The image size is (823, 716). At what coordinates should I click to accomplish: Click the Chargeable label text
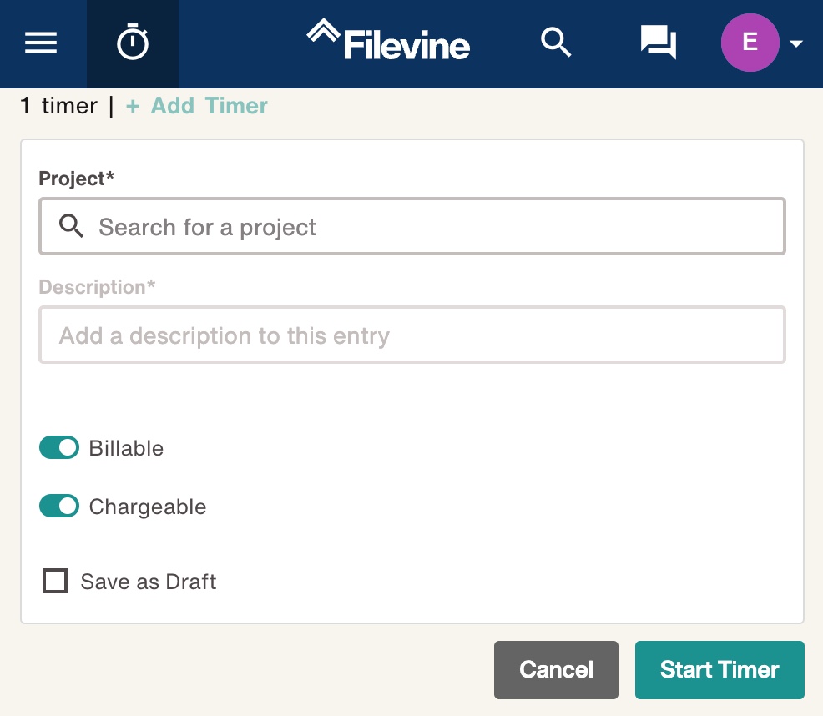(x=148, y=507)
